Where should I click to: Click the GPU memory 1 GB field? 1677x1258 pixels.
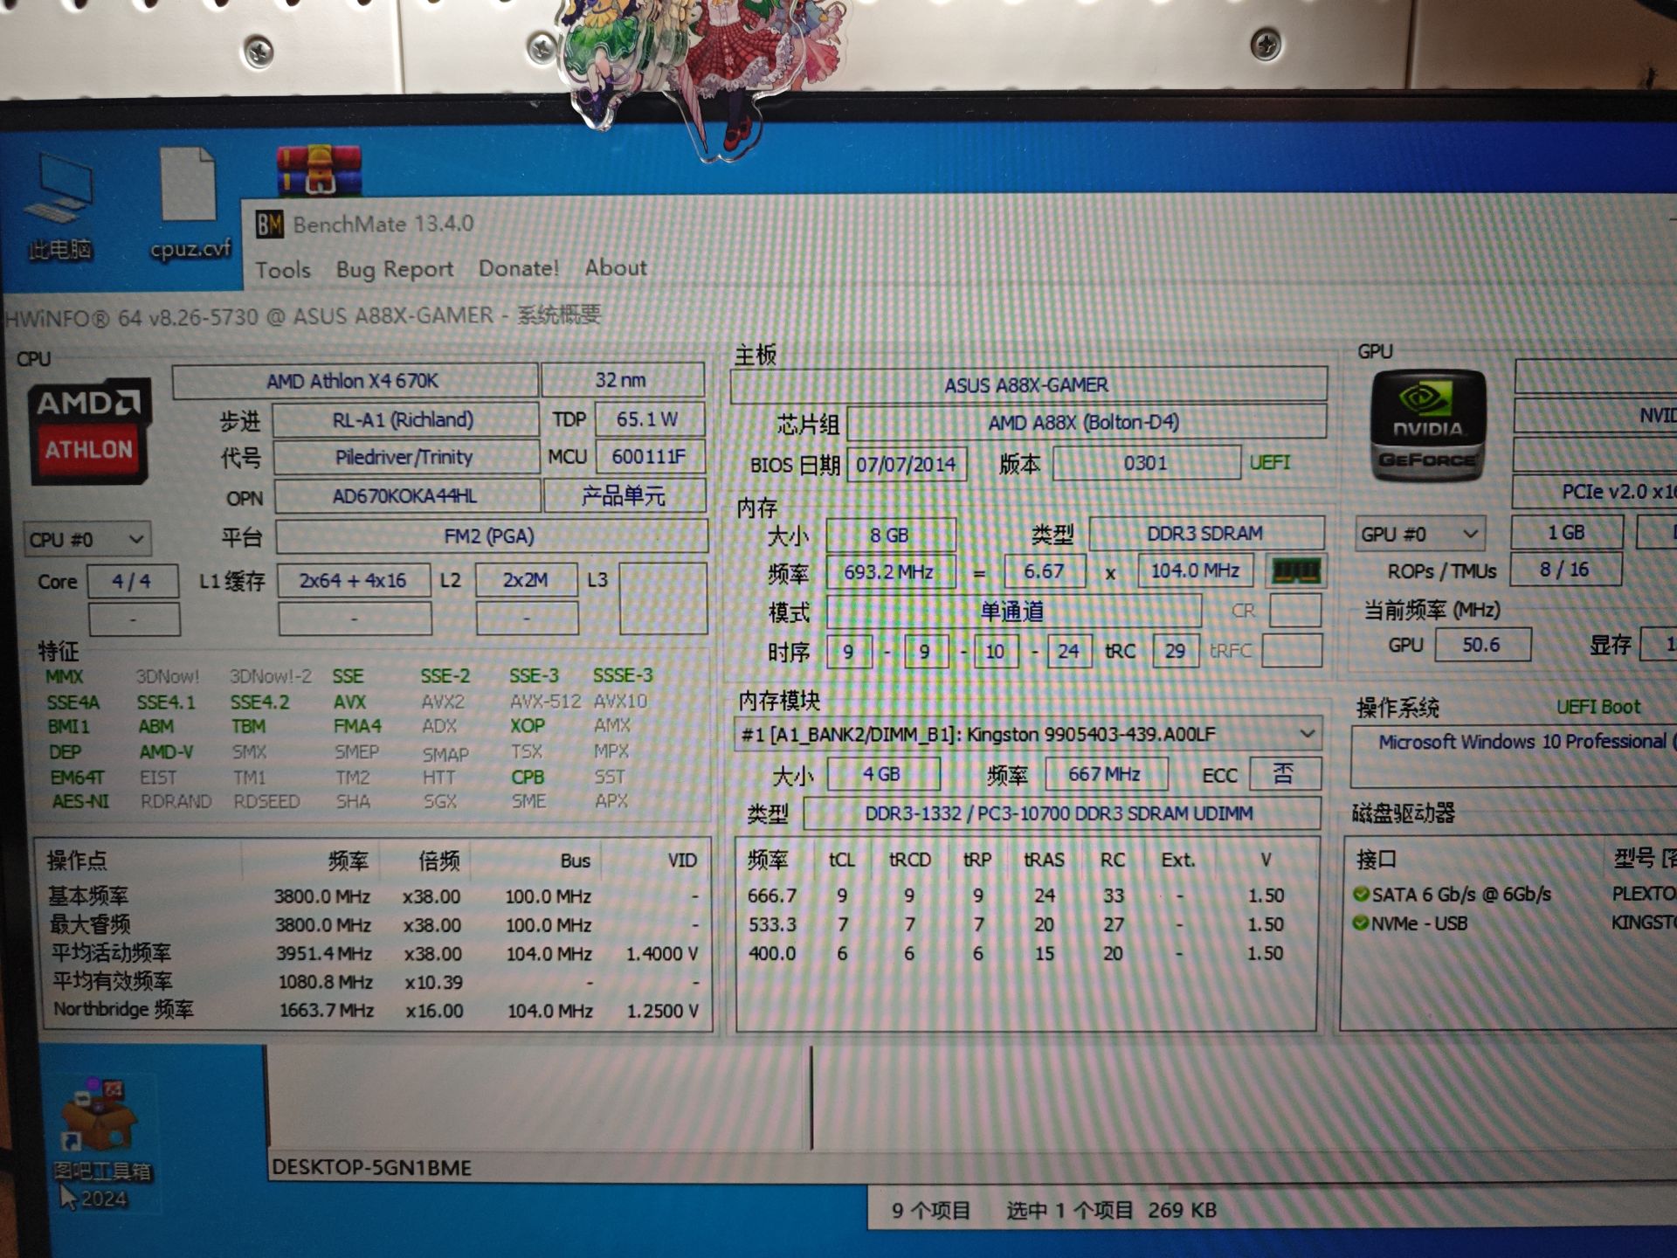click(1568, 532)
